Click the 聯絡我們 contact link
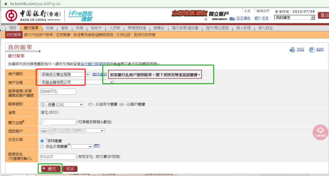This screenshot has height=176, width=329. (263, 11)
